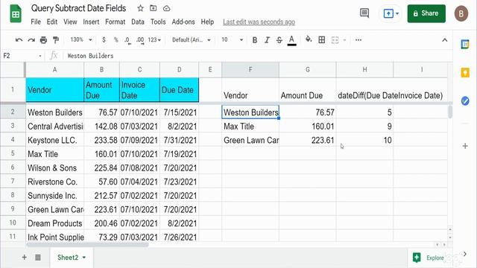The height and width of the screenshot is (268, 477).
Task: Open the zoom 130% dropdown
Action: tap(81, 39)
